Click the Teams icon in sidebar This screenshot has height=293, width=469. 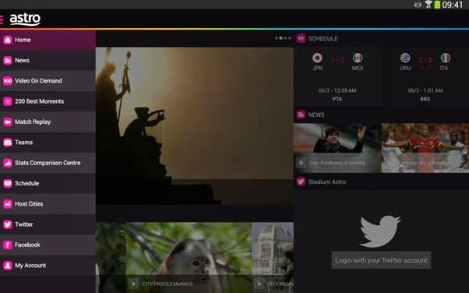click(8, 143)
